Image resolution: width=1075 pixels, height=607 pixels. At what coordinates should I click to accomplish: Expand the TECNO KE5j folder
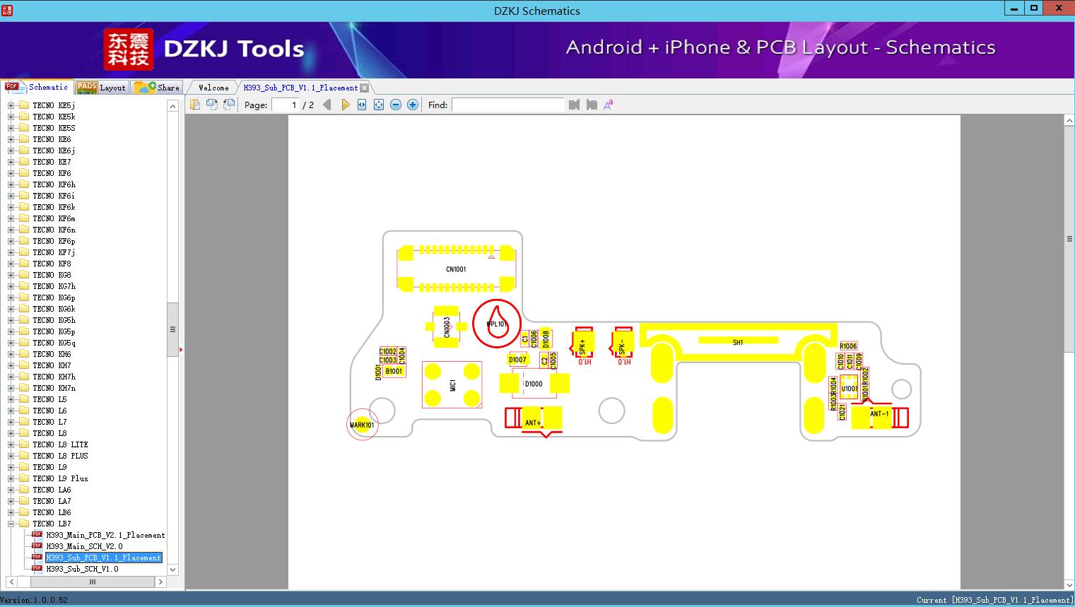(x=11, y=105)
